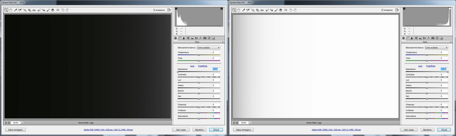This screenshot has height=136, width=456.
Task: Click Contrasto slider handle in left window
Action: click(x=199, y=77)
